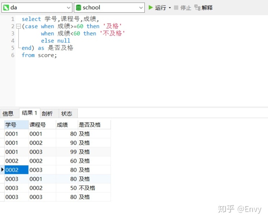
Task: Click the '不及格' result cell
Action: tap(94, 188)
